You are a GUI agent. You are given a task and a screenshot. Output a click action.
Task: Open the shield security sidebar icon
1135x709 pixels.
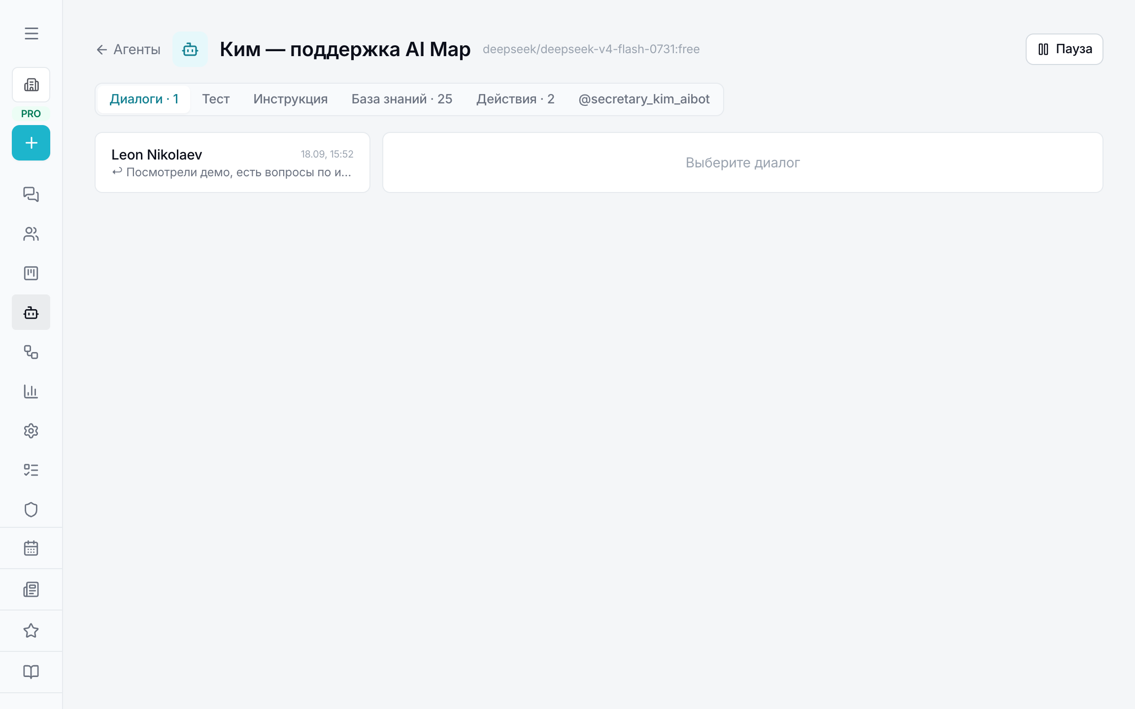coord(31,510)
